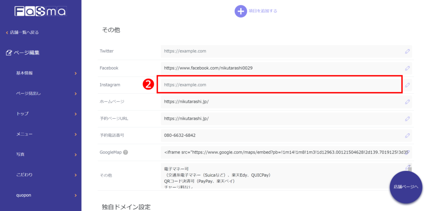This screenshot has width=430, height=211.
Task: Expand ページ見出し sidebar section
Action: pos(45,94)
